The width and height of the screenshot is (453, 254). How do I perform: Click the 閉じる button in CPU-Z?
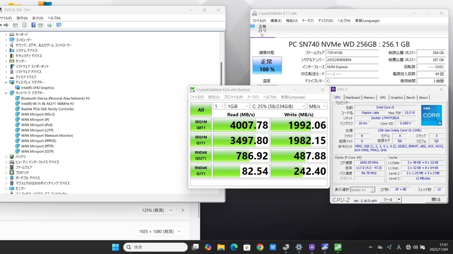tap(436, 200)
